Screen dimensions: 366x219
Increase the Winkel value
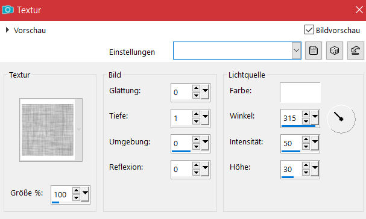point(306,114)
